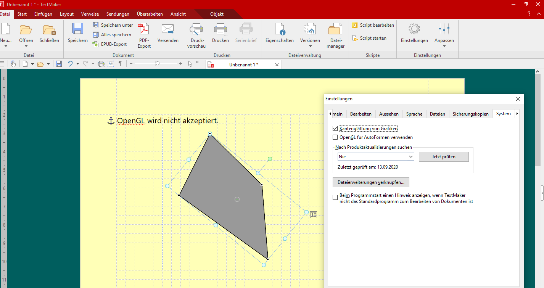
Task: Open the undo history dropdown arrow
Action: point(77,64)
